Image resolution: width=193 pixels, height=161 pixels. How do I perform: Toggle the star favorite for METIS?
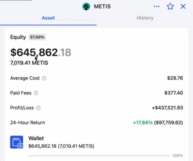[170, 6]
